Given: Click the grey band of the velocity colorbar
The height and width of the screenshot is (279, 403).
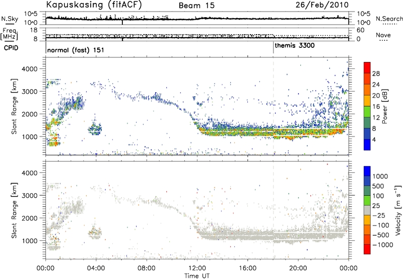Looking at the screenshot, I should point(367,211).
